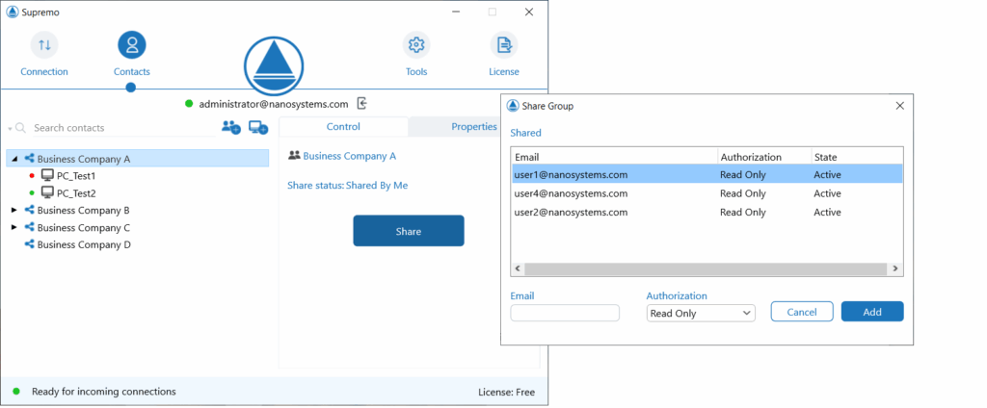987x408 pixels.
Task: Click administrator@nanosystems.com account text
Action: (x=273, y=104)
